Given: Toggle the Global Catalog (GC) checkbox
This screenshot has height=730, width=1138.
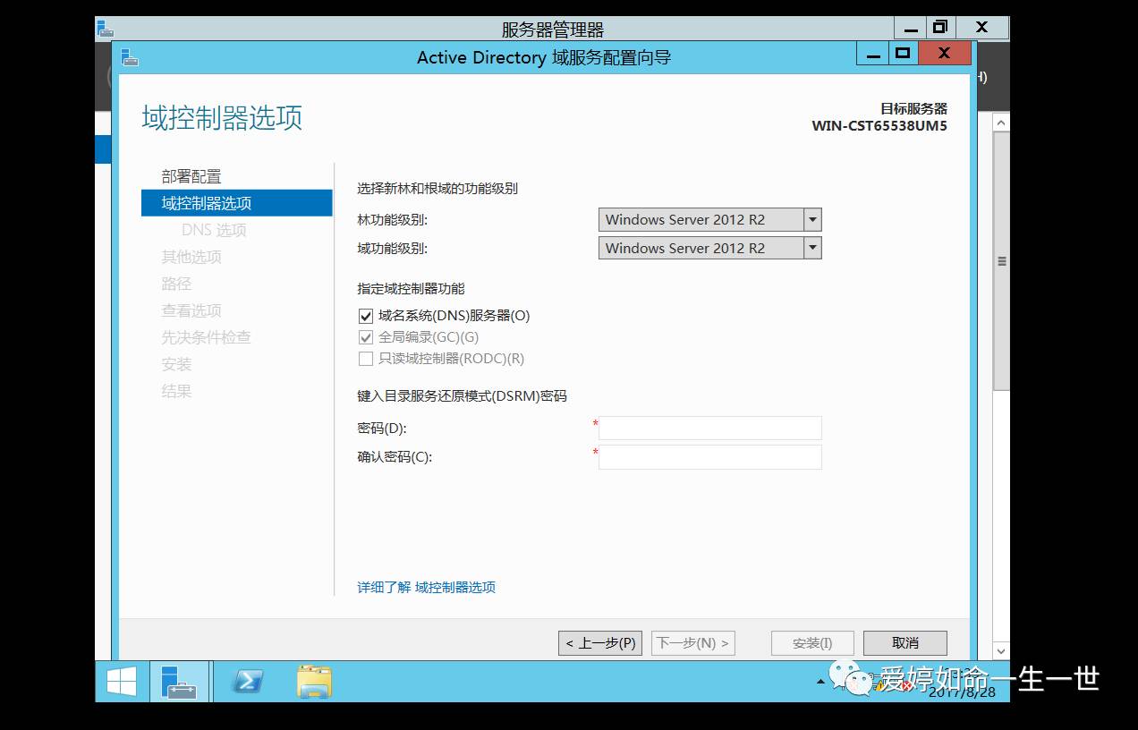Looking at the screenshot, I should [x=365, y=337].
